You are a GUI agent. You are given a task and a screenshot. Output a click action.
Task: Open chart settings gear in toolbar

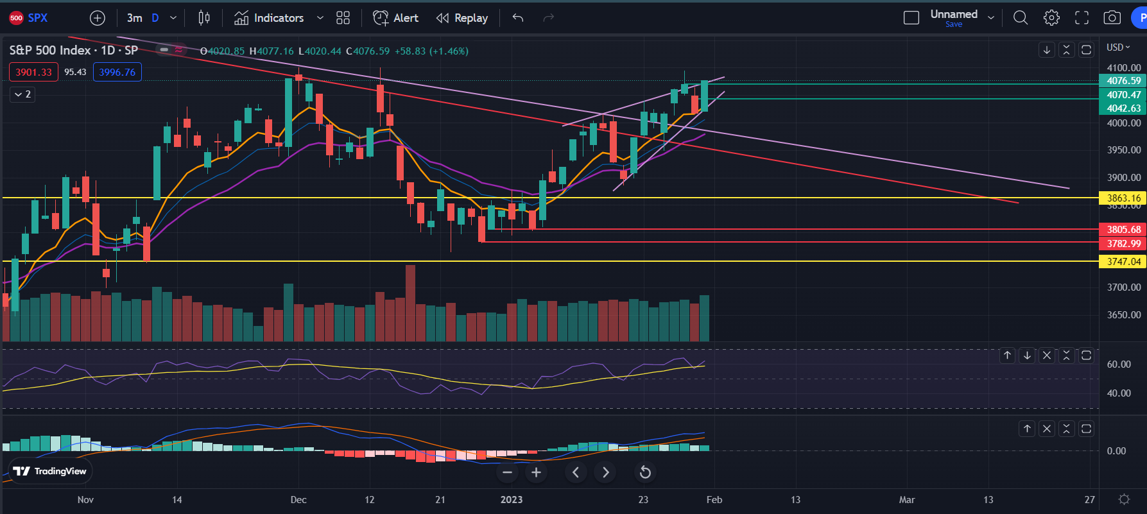coord(1051,18)
